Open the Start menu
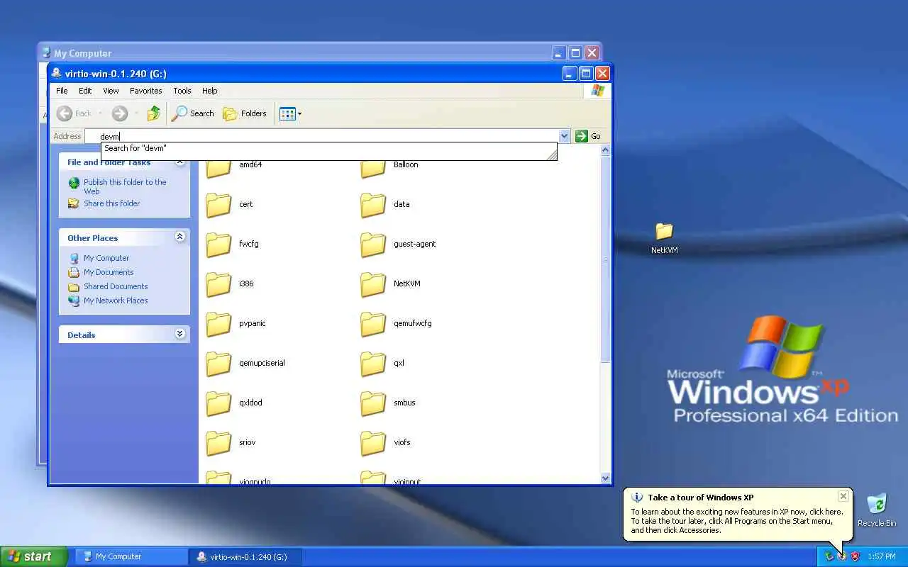Image resolution: width=908 pixels, height=567 pixels. click(x=34, y=556)
